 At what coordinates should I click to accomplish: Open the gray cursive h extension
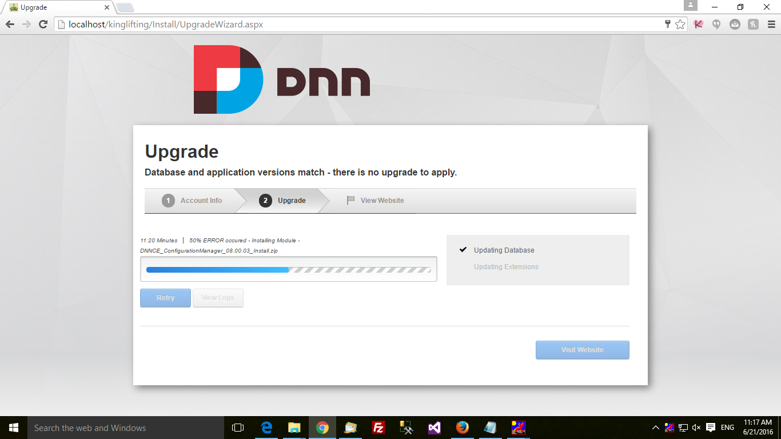coord(753,25)
